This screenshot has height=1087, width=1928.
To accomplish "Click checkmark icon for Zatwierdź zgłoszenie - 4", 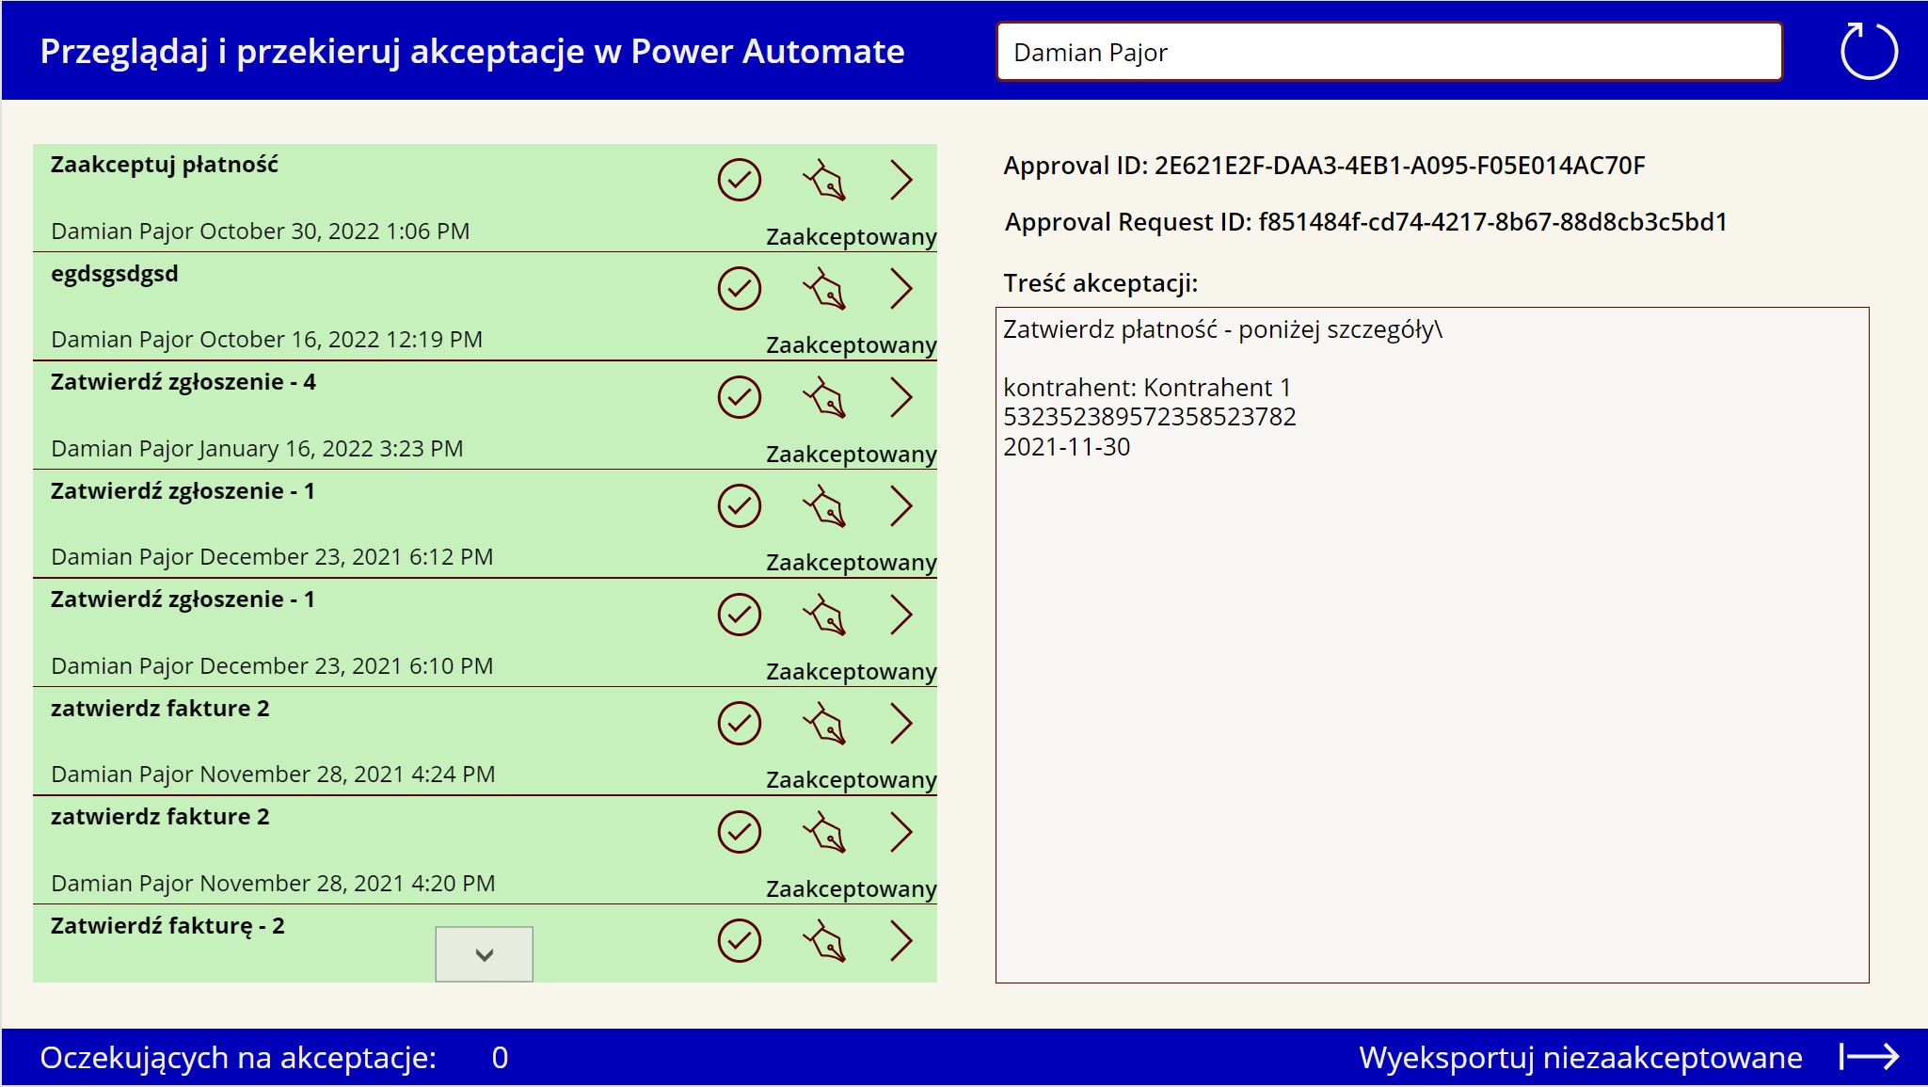I will click(x=740, y=397).
